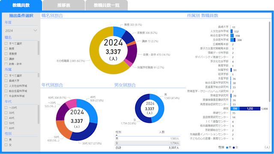
Task: Click the 男 legend color dot
Action: [x=227, y=148]
